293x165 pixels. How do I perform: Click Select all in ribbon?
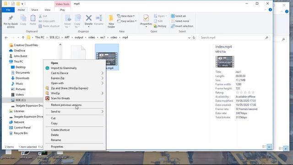[178, 16]
